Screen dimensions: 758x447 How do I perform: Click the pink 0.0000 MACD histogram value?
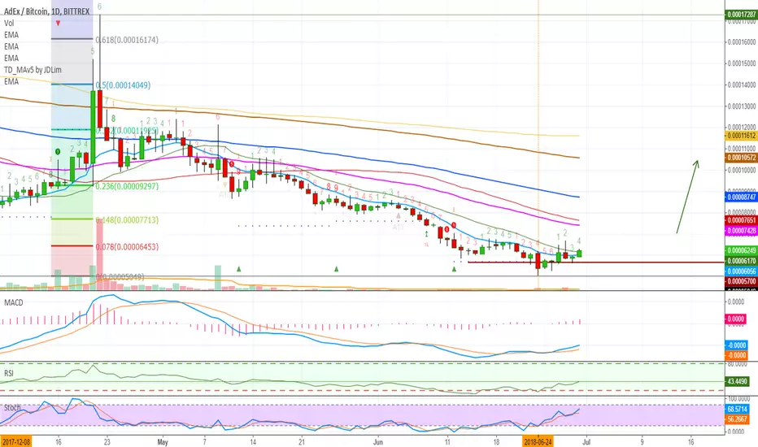pyautogui.click(x=736, y=319)
